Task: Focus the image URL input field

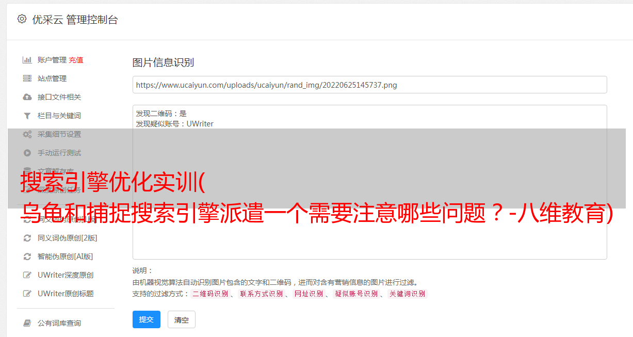Action: 369,85
